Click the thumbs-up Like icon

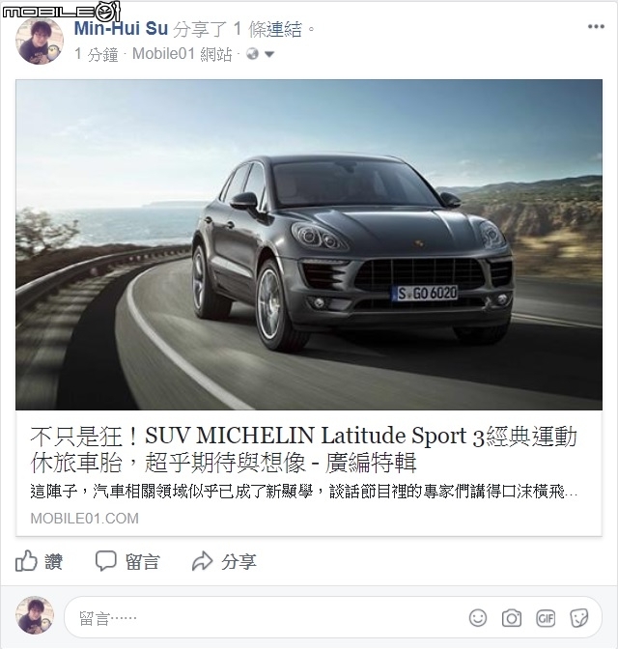point(26,561)
